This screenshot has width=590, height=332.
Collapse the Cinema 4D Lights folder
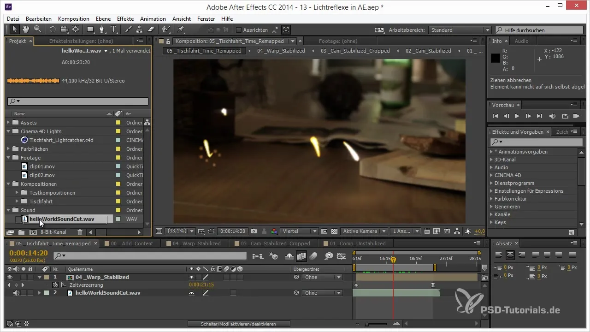coord(8,131)
